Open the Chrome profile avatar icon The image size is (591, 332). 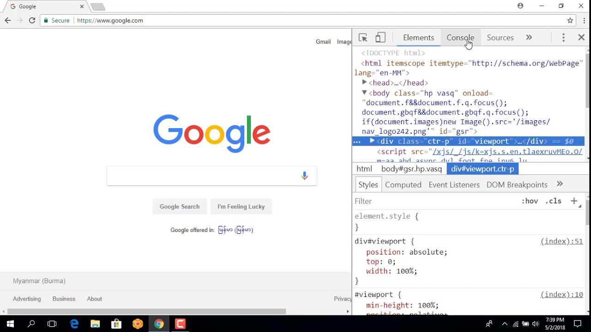point(520,6)
